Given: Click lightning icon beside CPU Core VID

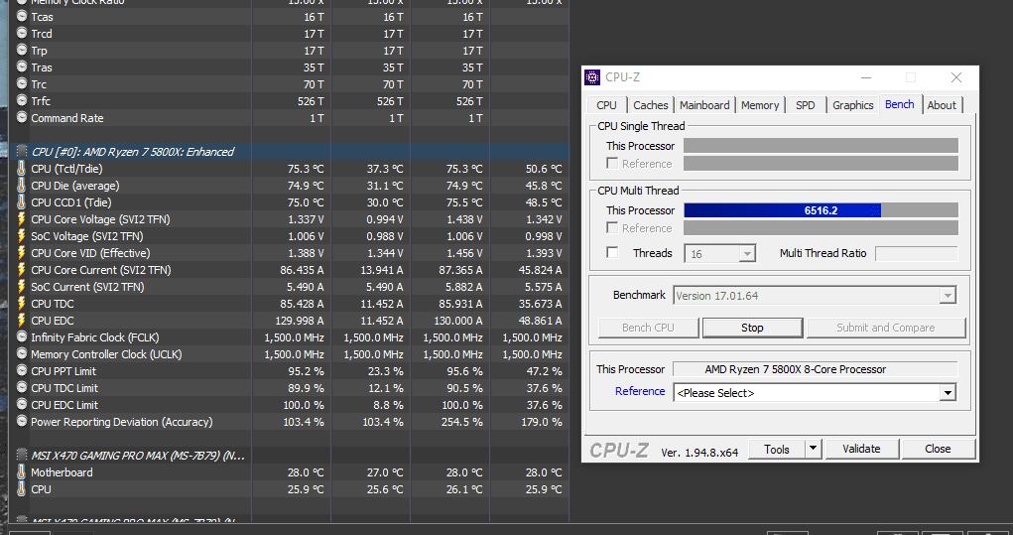Looking at the screenshot, I should 21,253.
